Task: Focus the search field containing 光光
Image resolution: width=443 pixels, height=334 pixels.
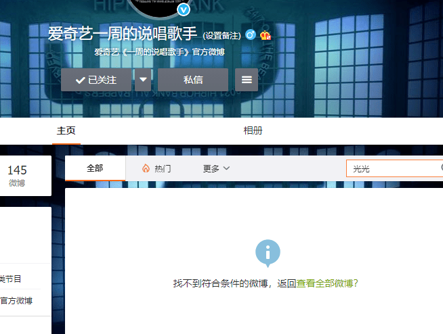Action: 394,169
